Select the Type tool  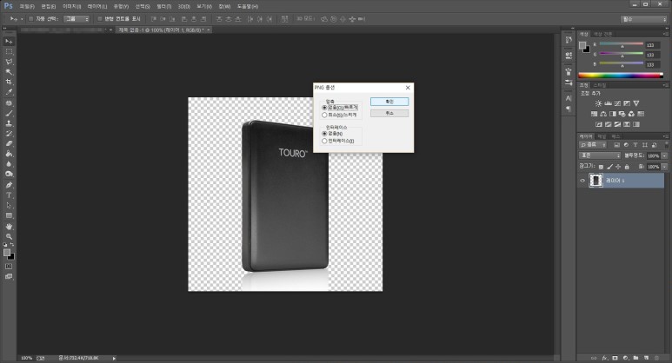9,195
